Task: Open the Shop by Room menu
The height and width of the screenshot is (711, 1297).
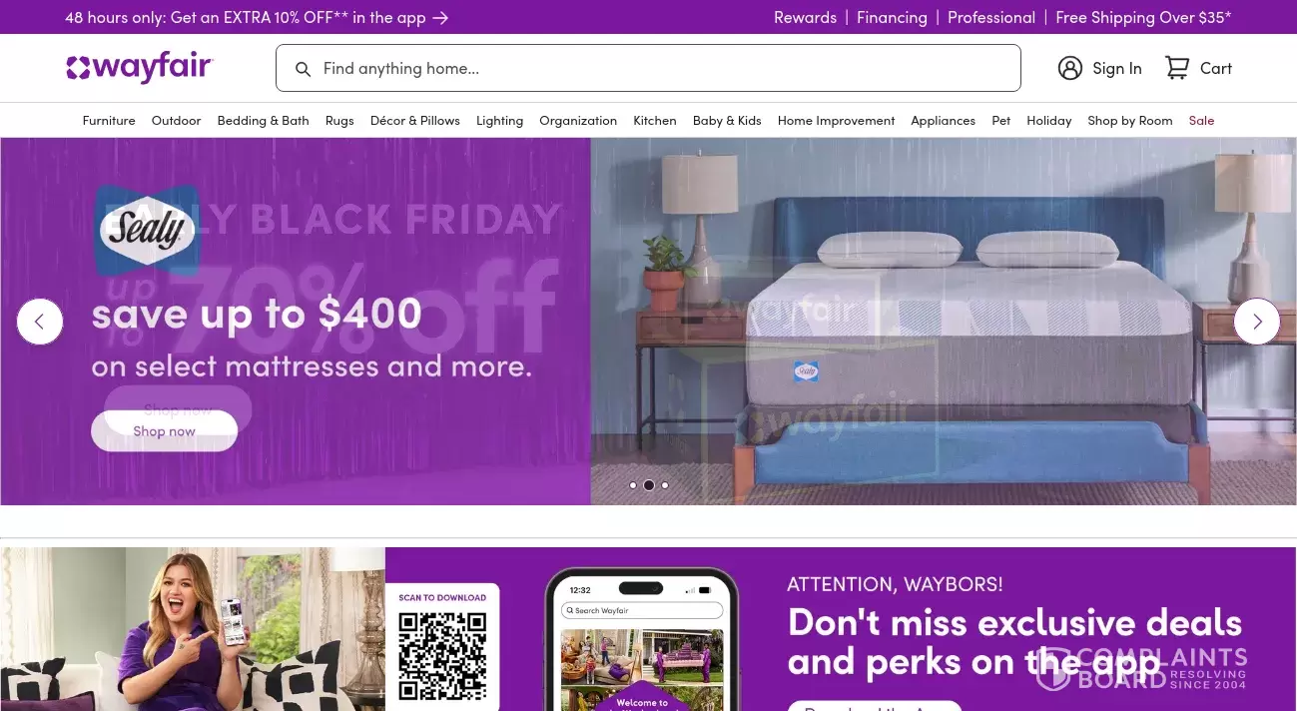Action: (1130, 120)
